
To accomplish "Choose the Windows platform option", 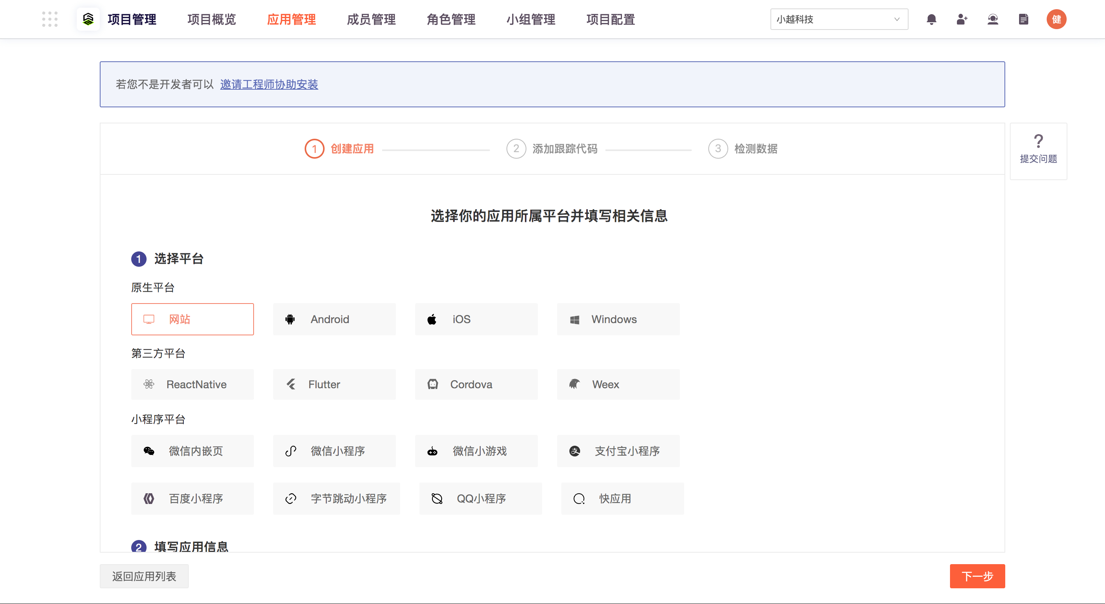I will [618, 319].
